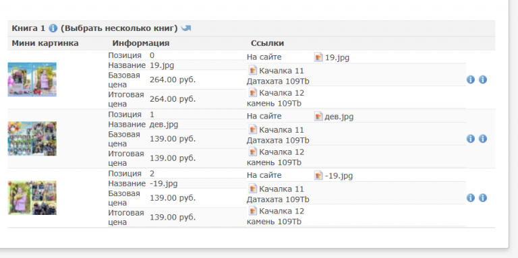Click the first info icon in the -19.jpg row
This screenshot has width=518, height=258.
tap(470, 197)
